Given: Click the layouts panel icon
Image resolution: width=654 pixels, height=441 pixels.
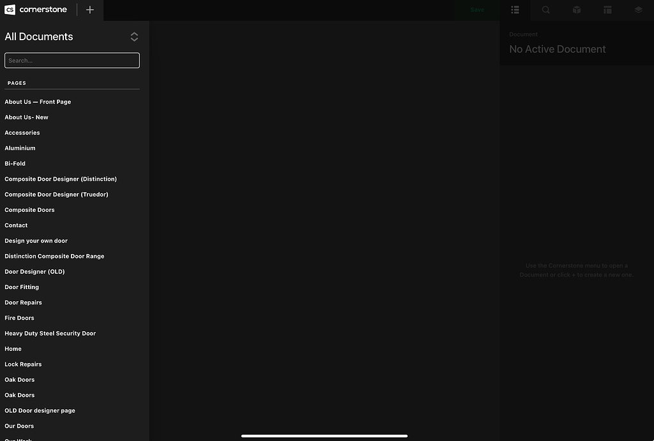Looking at the screenshot, I should [x=607, y=10].
